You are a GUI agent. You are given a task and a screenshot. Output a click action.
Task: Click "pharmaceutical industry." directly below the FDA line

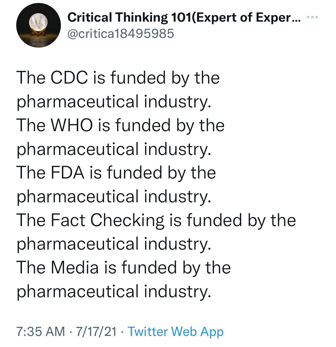pos(114,196)
